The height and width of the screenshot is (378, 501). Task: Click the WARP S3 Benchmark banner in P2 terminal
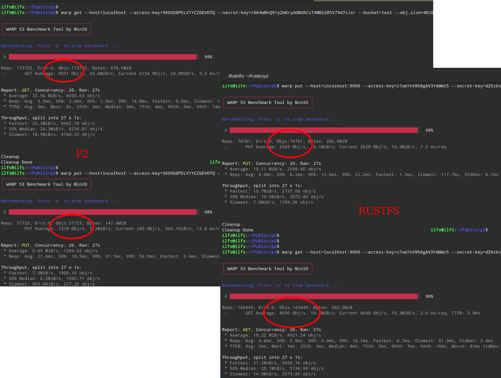click(x=47, y=29)
